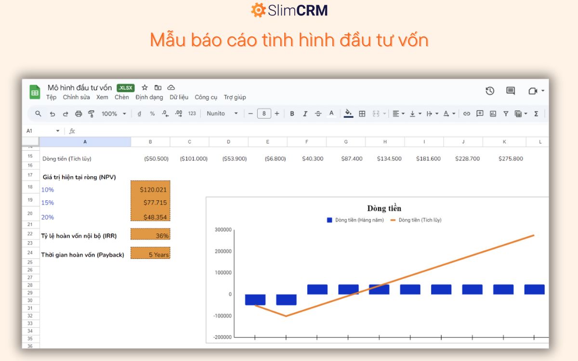Open the document comments panel
Viewport: 578px width, 361px height.
point(510,90)
